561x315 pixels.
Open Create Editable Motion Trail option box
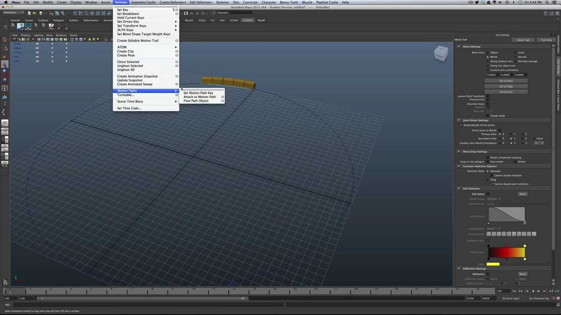(x=177, y=41)
